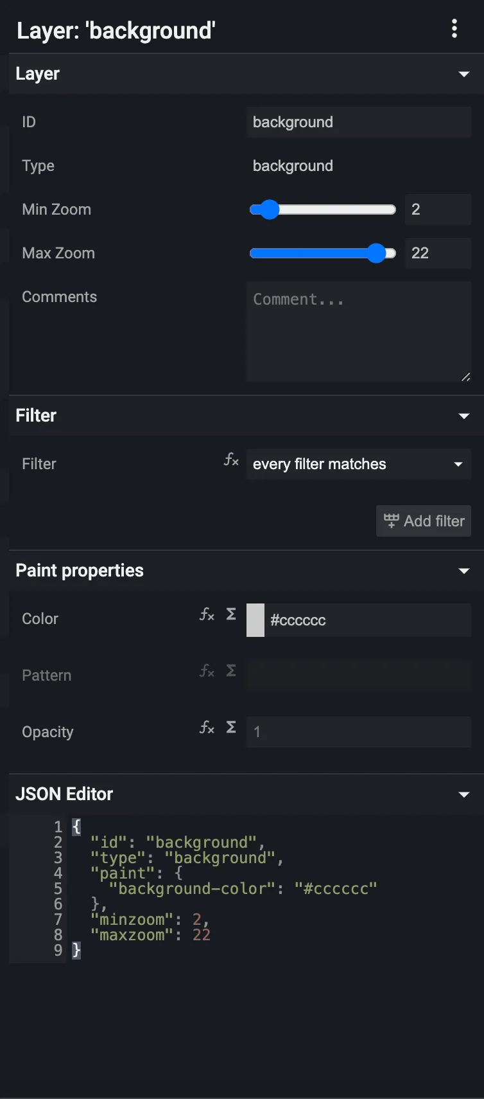Click the Opacity row fx expression icon
The height and width of the screenshot is (1099, 484).
pyautogui.click(x=207, y=728)
